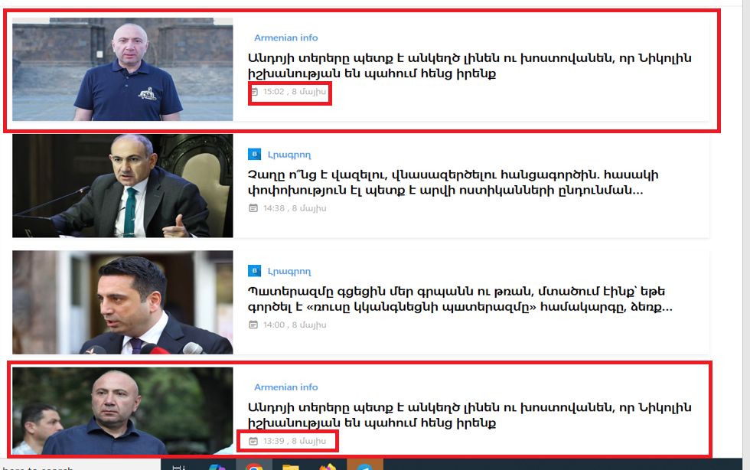The height and width of the screenshot is (470, 750).
Task: Open the Armenian info source link at 15:02
Action: click(x=285, y=38)
